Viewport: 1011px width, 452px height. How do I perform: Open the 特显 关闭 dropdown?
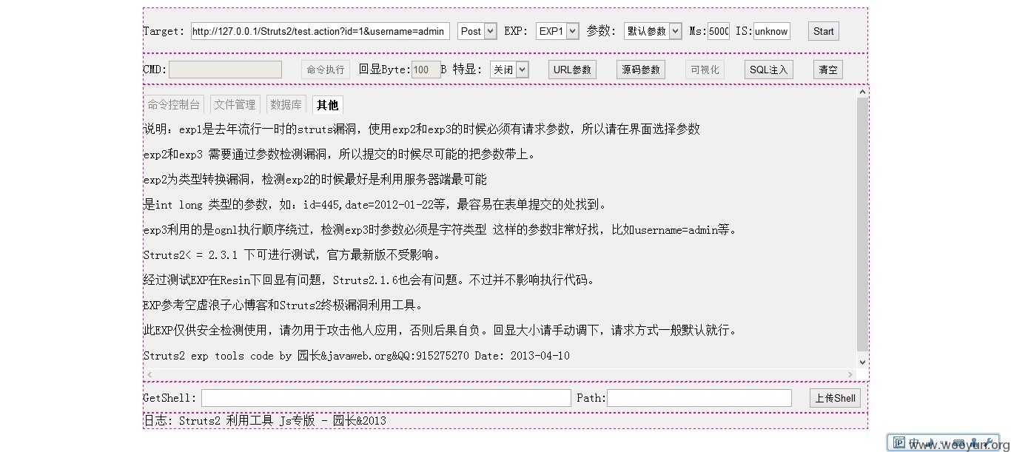tap(508, 70)
